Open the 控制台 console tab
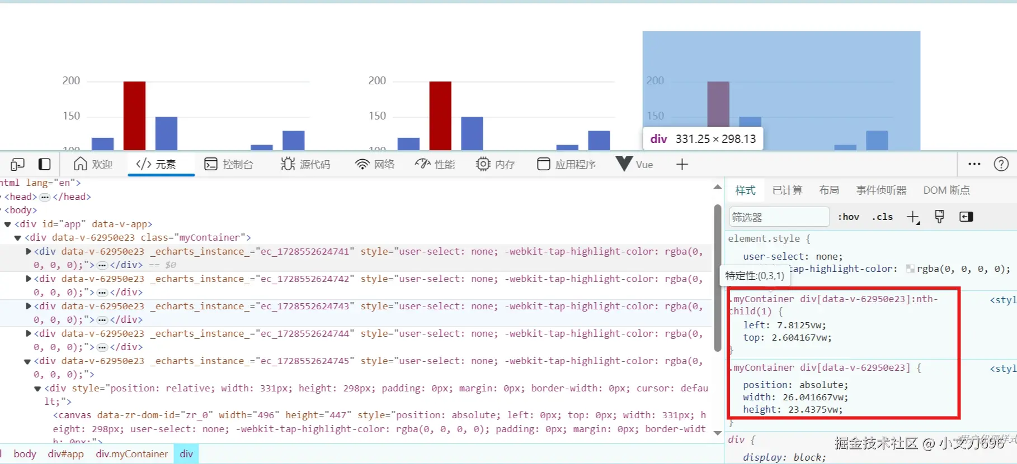Image resolution: width=1017 pixels, height=464 pixels. pos(229,164)
